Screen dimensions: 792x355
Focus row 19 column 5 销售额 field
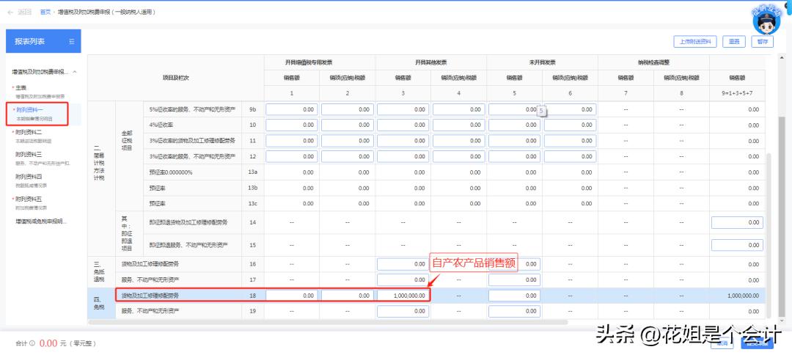coord(514,311)
